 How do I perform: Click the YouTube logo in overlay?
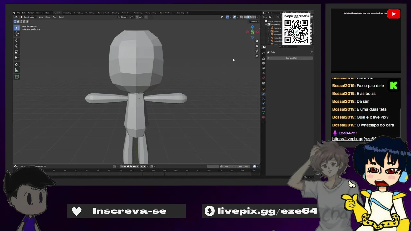pos(393,14)
